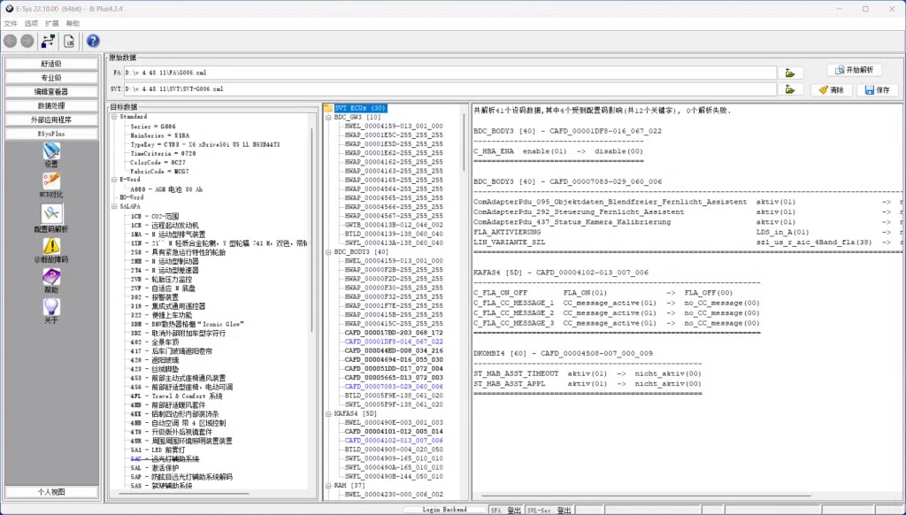This screenshot has height=515, width=906.
Task: Collapse the BDC_BODY3 [40] tree node
Action: 329,252
